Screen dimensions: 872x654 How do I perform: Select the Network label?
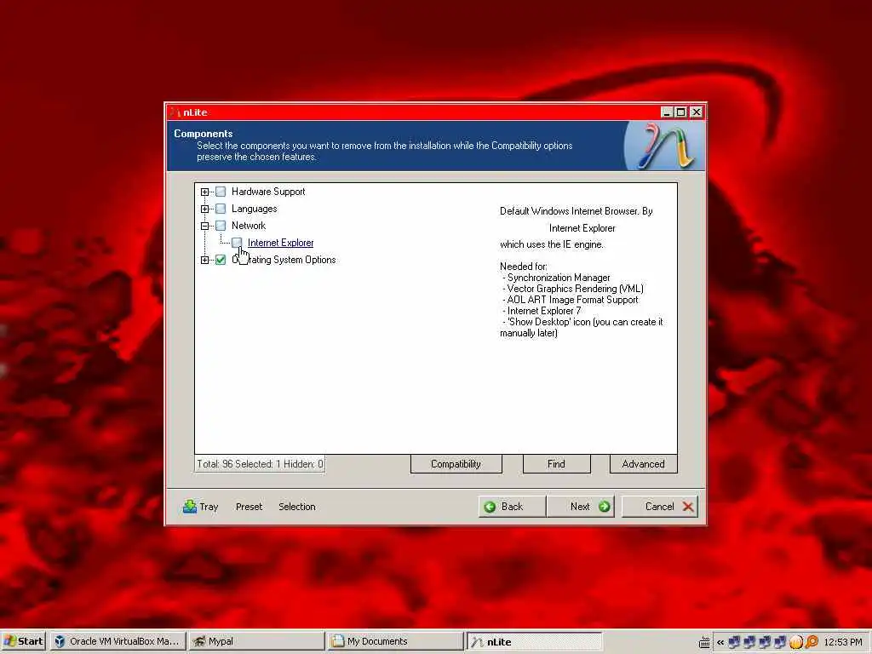[249, 226]
